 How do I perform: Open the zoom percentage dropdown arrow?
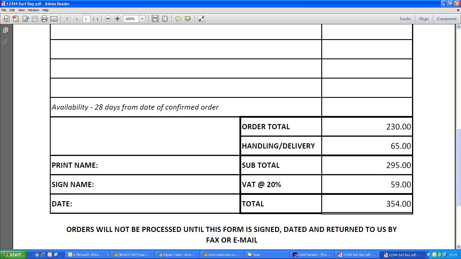click(142, 19)
